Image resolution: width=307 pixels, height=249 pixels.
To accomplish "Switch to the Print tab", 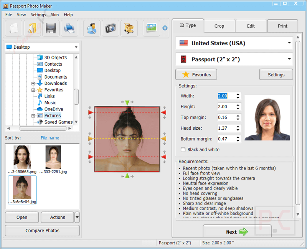I will 282,26.
